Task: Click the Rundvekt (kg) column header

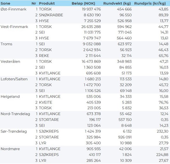Action: pyautogui.click(x=117, y=4)
